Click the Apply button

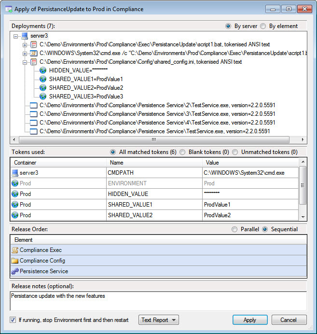pyautogui.click(x=250, y=320)
